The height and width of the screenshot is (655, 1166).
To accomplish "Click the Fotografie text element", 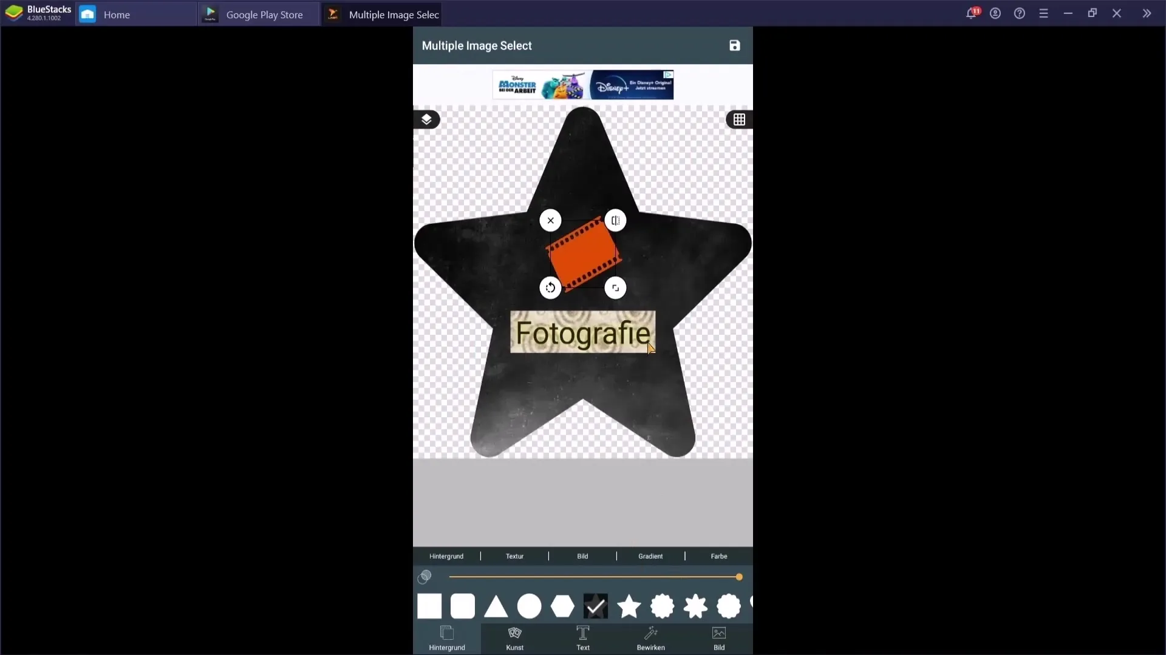I will [584, 333].
